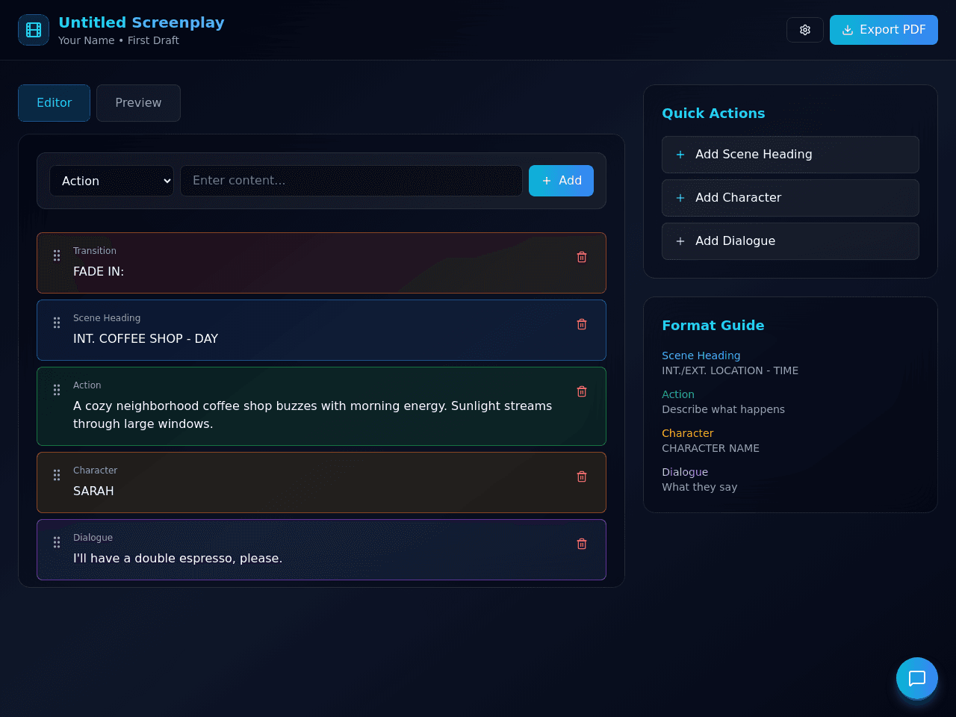Click the Add button next to content field
Image resolution: width=956 pixels, height=717 pixels.
(561, 181)
